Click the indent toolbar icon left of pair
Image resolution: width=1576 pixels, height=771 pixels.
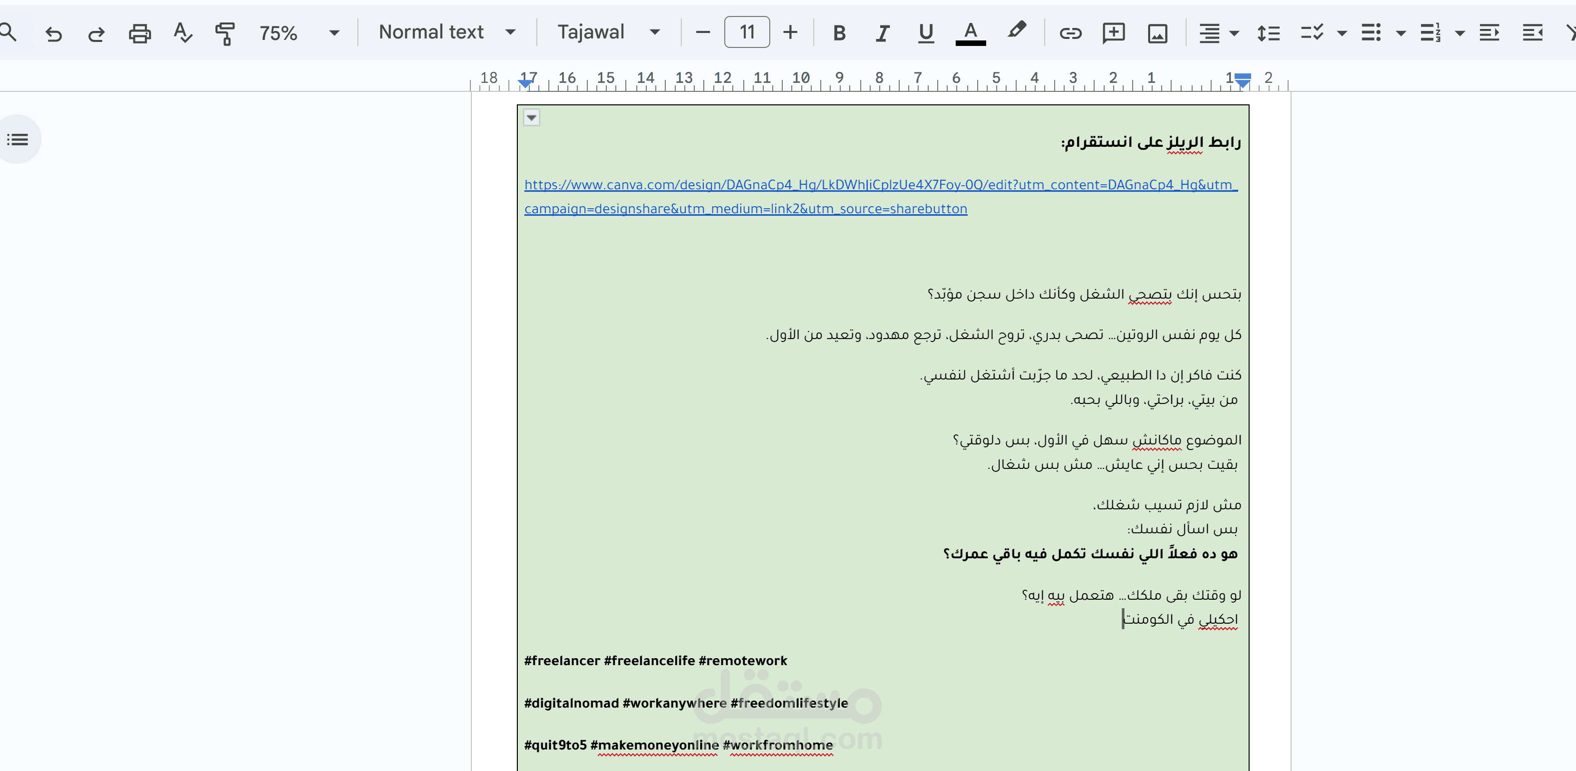tap(1489, 32)
